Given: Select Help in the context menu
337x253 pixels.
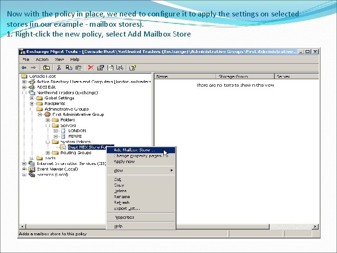Looking at the screenshot, I should coord(141,226).
